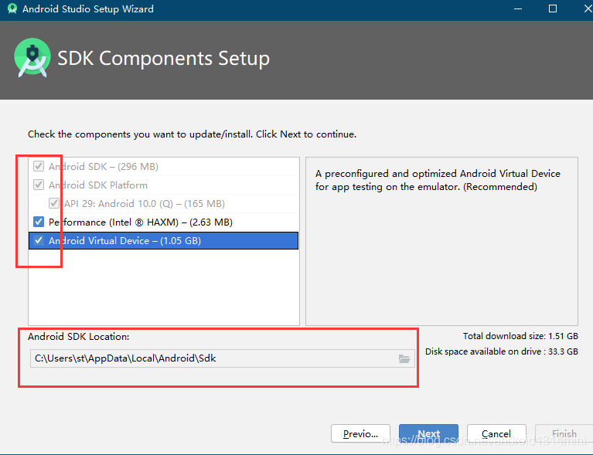Select API 29: Android 10.0 (Q) row
This screenshot has height=455, width=593.
click(x=164, y=204)
